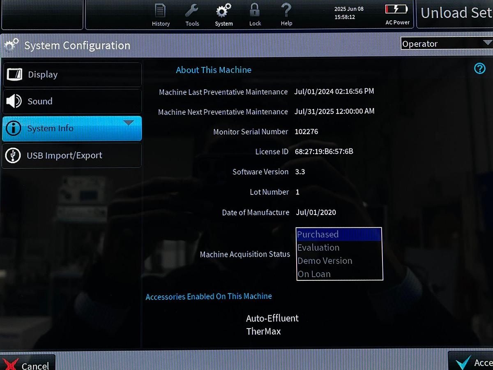The image size is (493, 370).
Task: Open the Operator user dropdown
Action: 447,43
